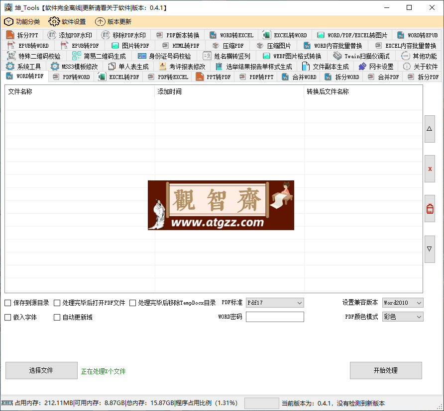Screen dimensions: 444x411
Task: Switch to PPT转PDF tab
Action: tap(213, 77)
